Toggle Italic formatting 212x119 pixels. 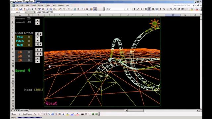point(138,9)
